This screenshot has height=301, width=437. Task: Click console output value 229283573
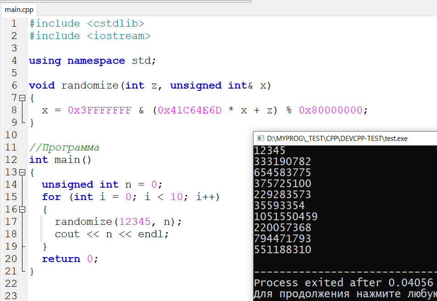click(282, 195)
